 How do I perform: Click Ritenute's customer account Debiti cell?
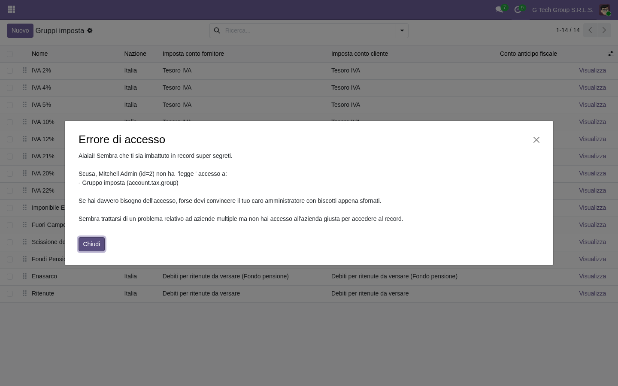[x=370, y=293]
